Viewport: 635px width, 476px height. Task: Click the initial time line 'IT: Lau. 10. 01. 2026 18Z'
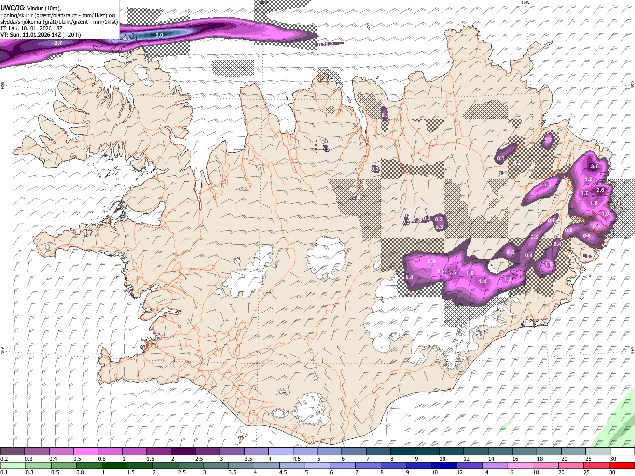pos(31,28)
